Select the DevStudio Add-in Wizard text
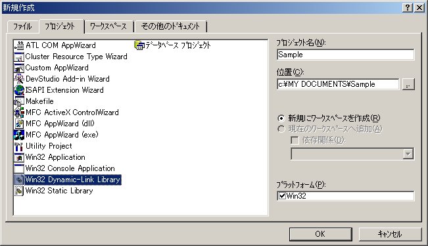 coord(68,79)
